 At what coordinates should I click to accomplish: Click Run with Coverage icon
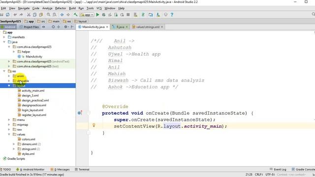click(x=110, y=15)
